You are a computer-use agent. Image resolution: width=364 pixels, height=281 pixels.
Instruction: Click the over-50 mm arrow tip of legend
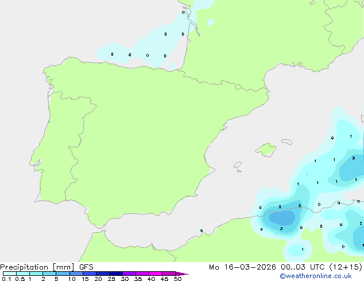(x=182, y=274)
